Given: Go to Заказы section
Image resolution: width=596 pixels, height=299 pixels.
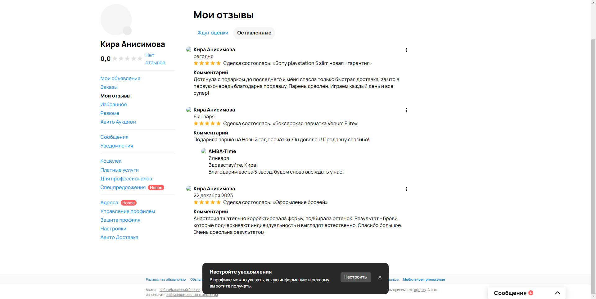Looking at the screenshot, I should 109,87.
